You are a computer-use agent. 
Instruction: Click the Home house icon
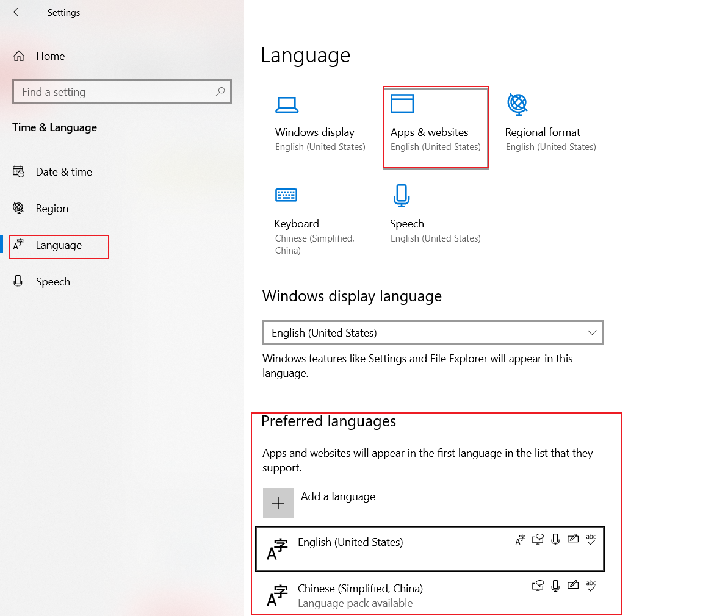[19, 56]
